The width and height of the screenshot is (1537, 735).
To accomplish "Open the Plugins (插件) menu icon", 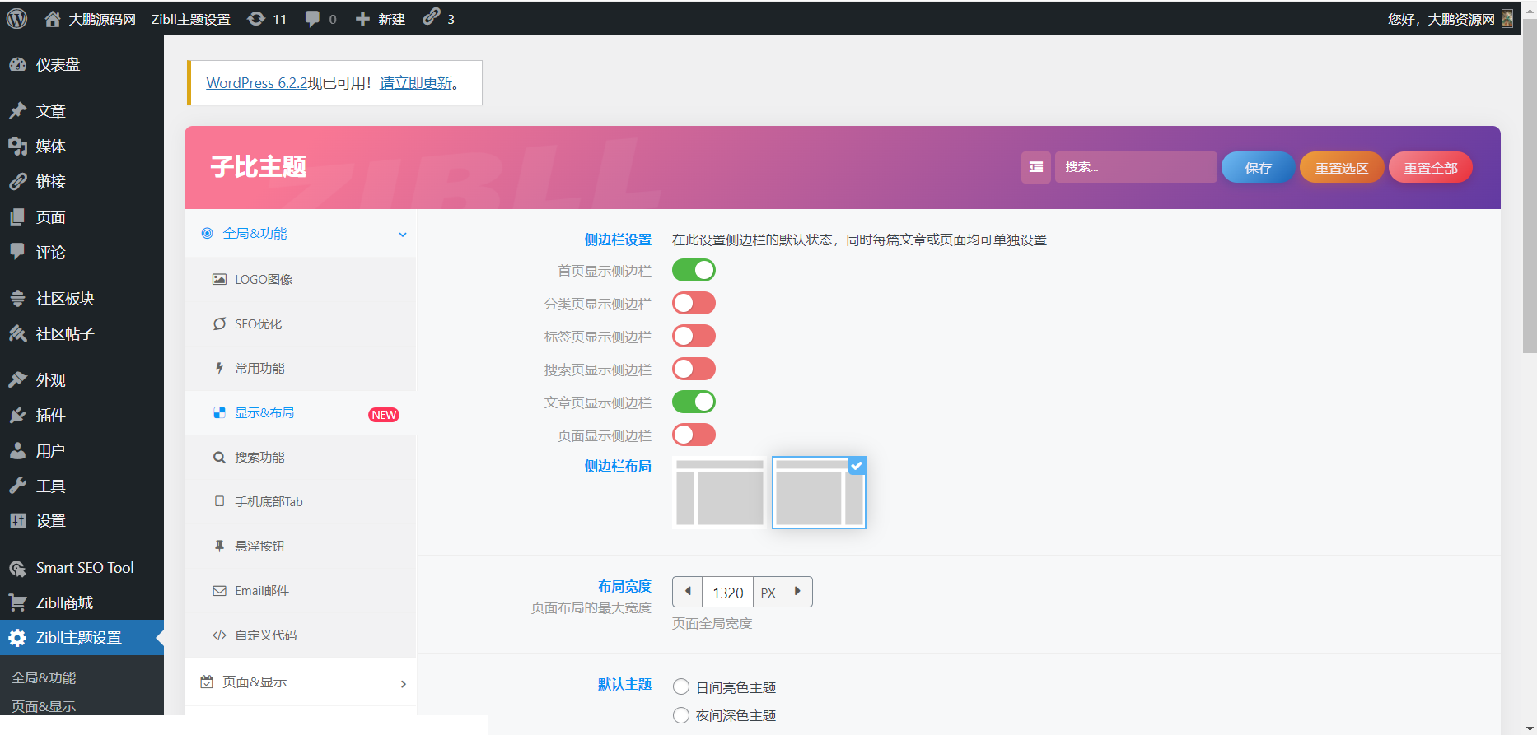I will 17,416.
